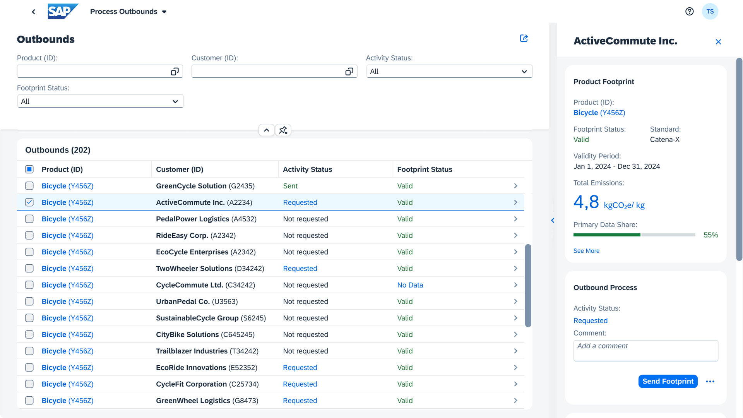Screen dimensions: 743x418
Task: Click the share/export icon beside Outbounds
Action: (x=524, y=38)
